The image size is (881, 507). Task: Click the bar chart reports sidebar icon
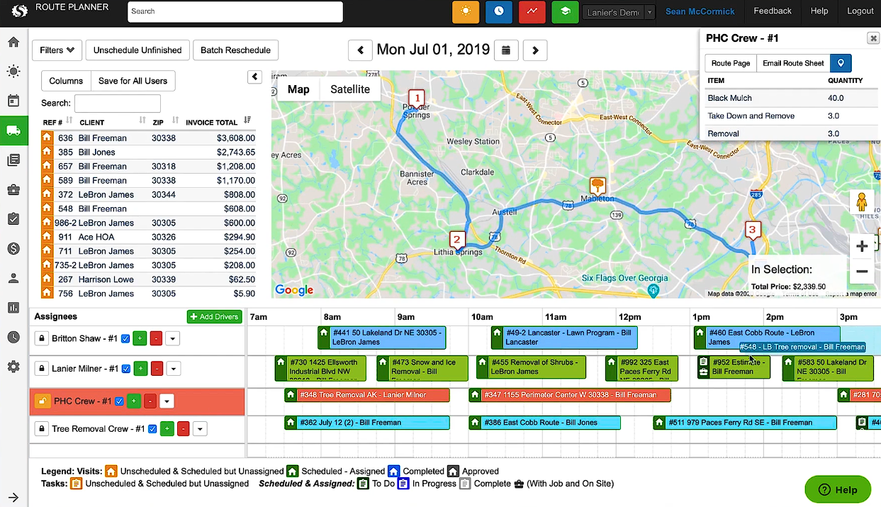point(13,308)
